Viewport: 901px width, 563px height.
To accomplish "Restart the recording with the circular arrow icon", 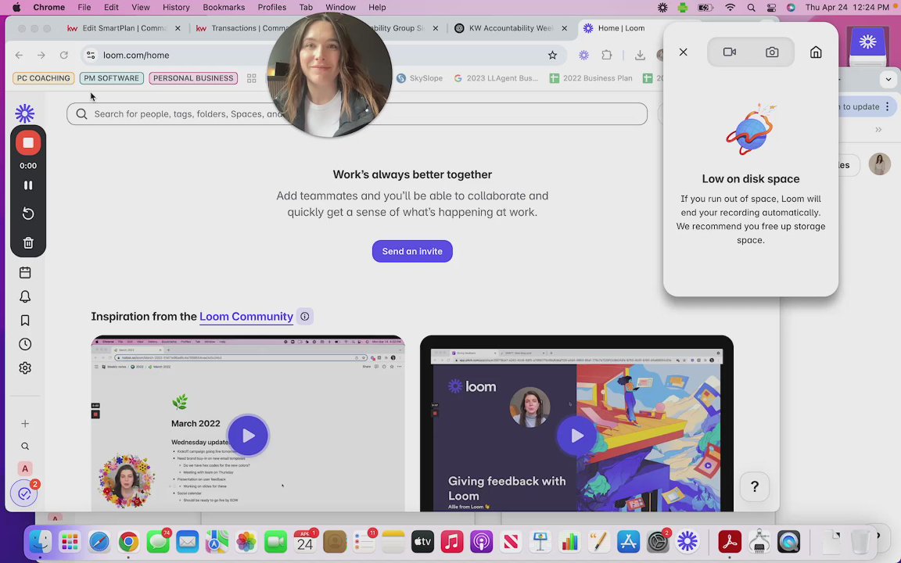I will pos(27,213).
